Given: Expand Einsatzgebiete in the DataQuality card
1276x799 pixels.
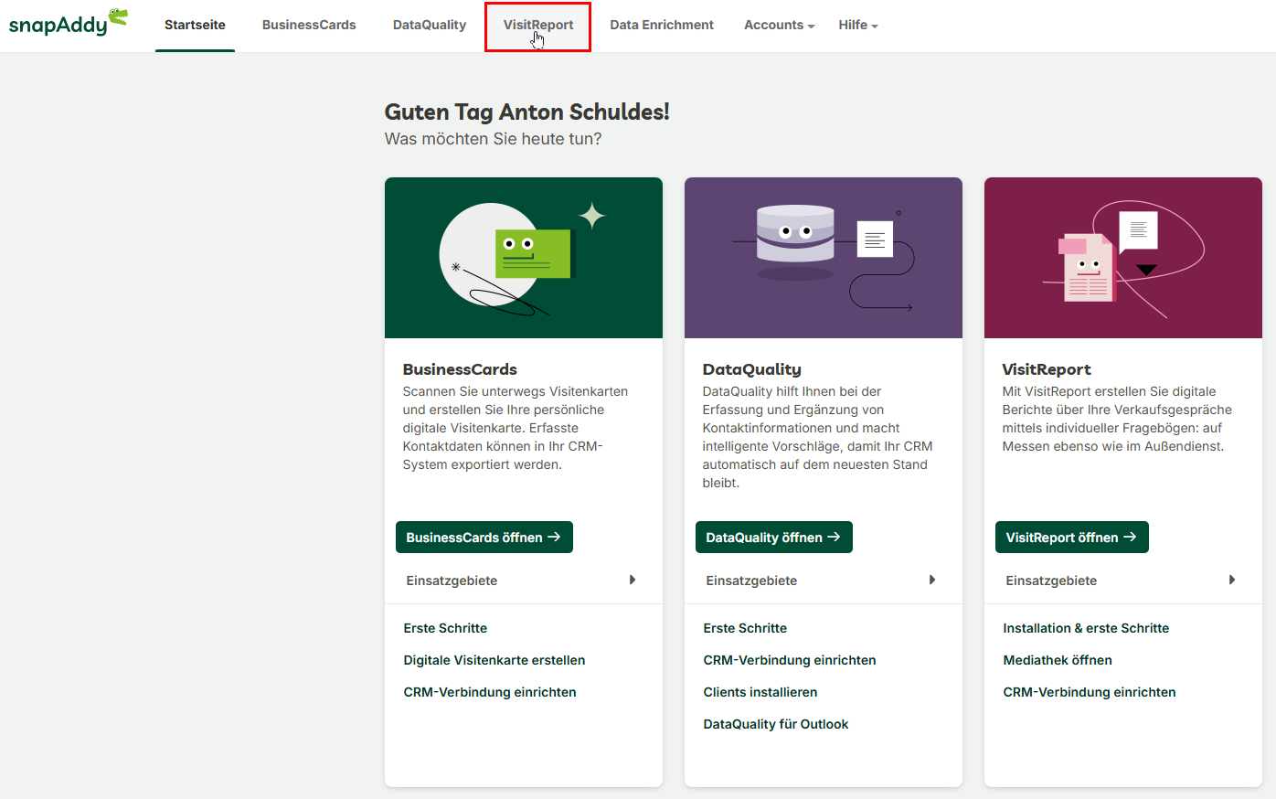Looking at the screenshot, I should coord(822,581).
